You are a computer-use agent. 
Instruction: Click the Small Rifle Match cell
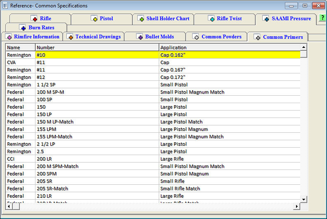[x=230, y=188]
